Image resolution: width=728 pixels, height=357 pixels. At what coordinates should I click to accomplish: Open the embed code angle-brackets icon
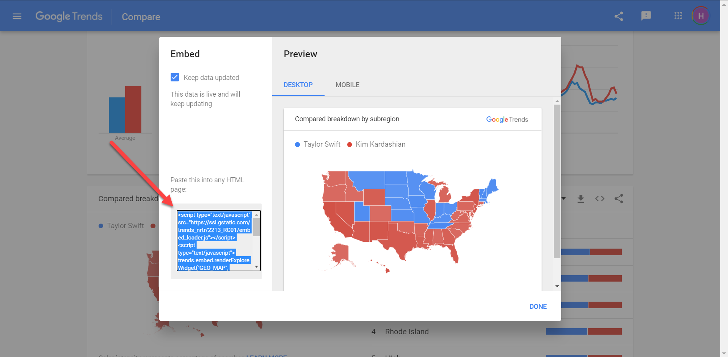[x=600, y=198]
